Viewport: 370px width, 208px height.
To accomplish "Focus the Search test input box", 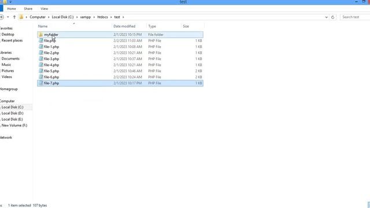I will coord(354,17).
